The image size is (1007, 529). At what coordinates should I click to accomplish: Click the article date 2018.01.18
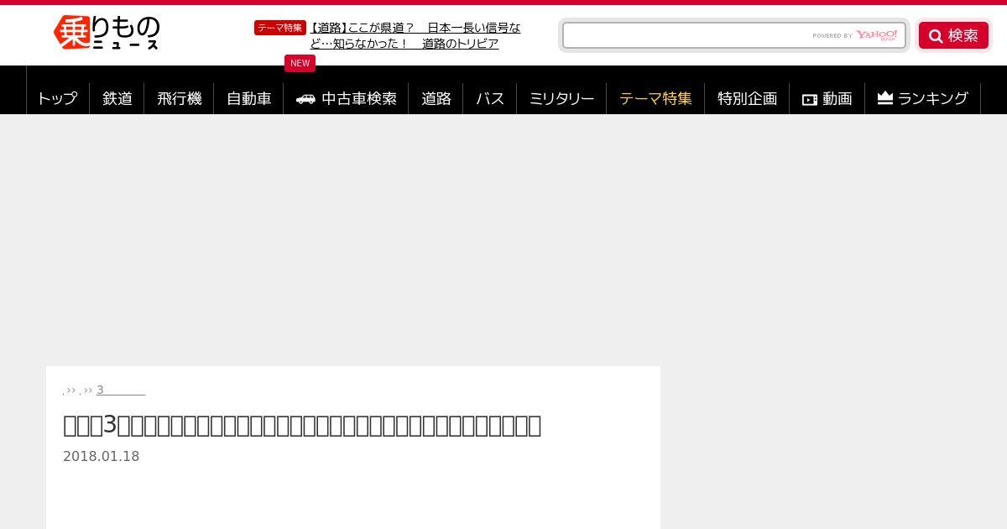pyautogui.click(x=102, y=456)
